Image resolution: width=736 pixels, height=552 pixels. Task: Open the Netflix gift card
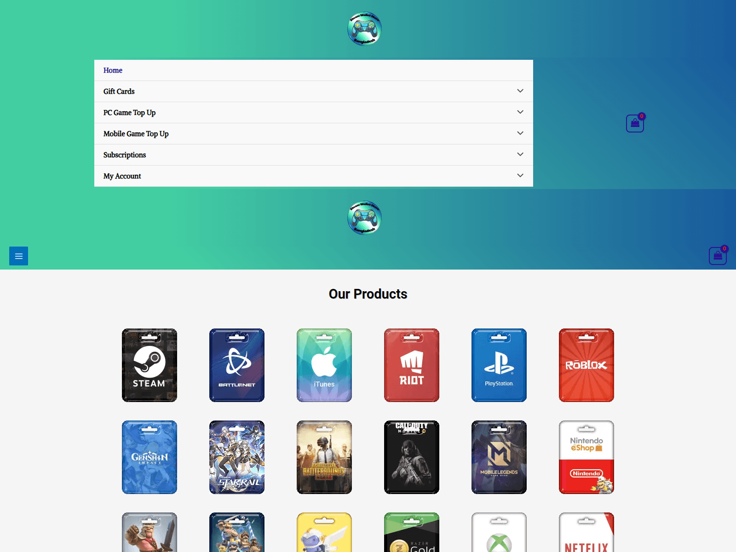click(x=586, y=532)
